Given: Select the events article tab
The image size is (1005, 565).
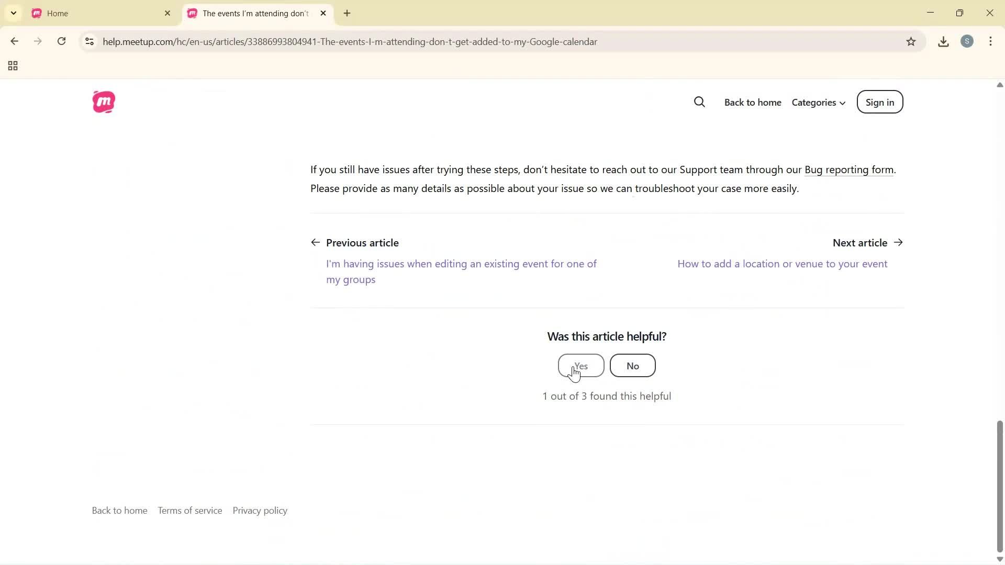Looking at the screenshot, I should 251,14.
